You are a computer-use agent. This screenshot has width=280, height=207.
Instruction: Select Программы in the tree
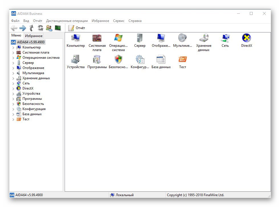tap(32, 99)
